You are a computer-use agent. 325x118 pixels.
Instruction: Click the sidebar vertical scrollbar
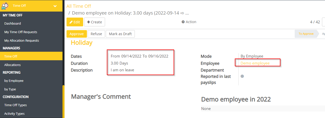point(63,101)
